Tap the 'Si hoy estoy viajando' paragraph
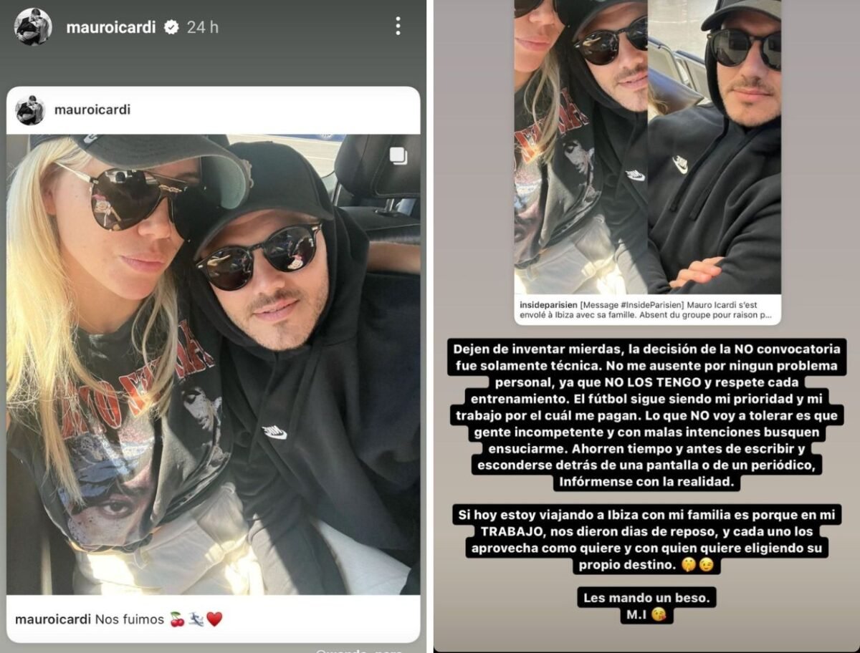Image resolution: width=860 pixels, height=653 pixels. [647, 540]
